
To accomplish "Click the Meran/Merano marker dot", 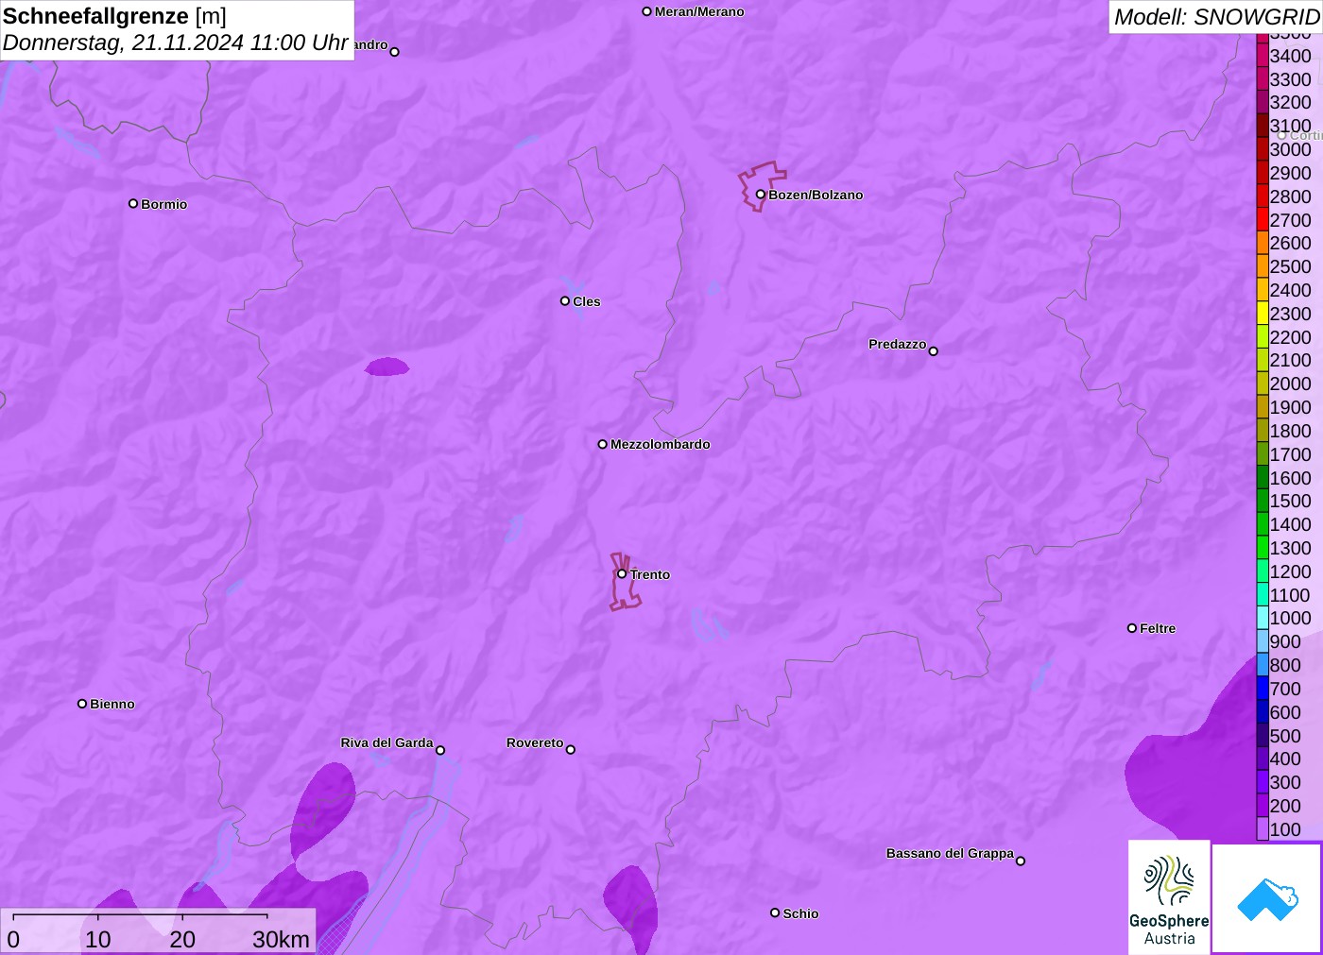I will click(x=646, y=11).
